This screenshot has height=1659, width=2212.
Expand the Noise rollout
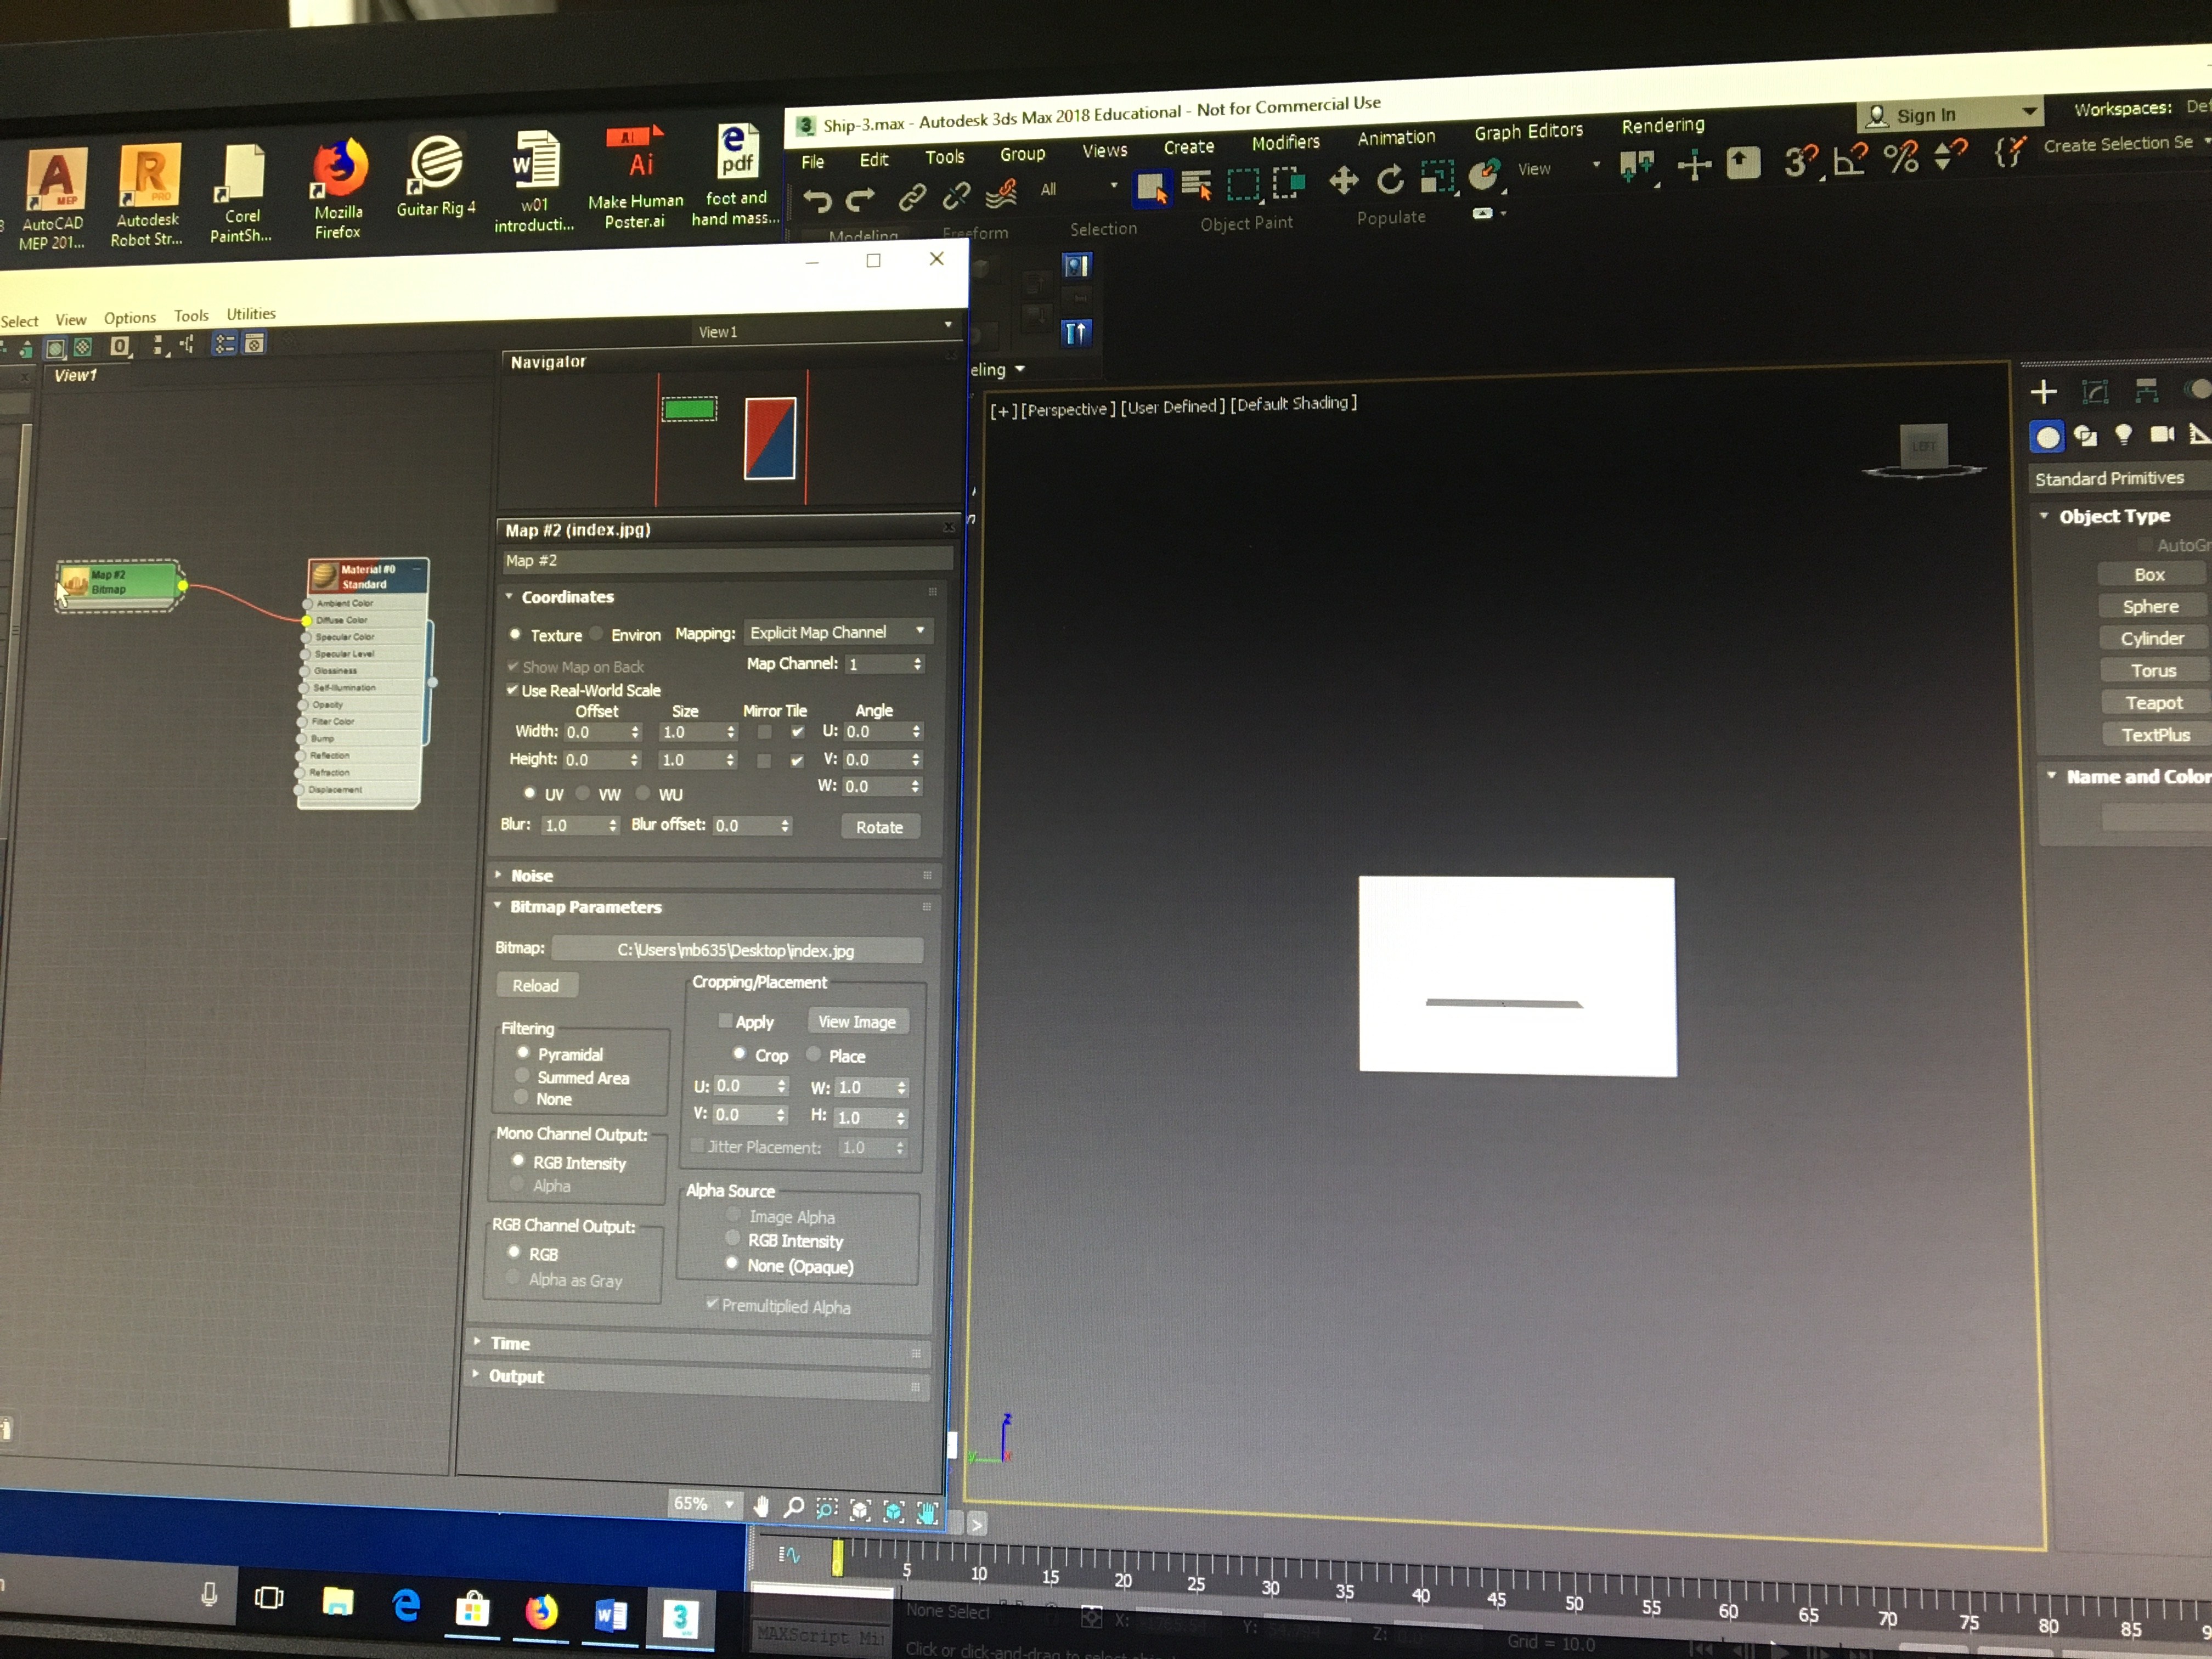coord(498,874)
